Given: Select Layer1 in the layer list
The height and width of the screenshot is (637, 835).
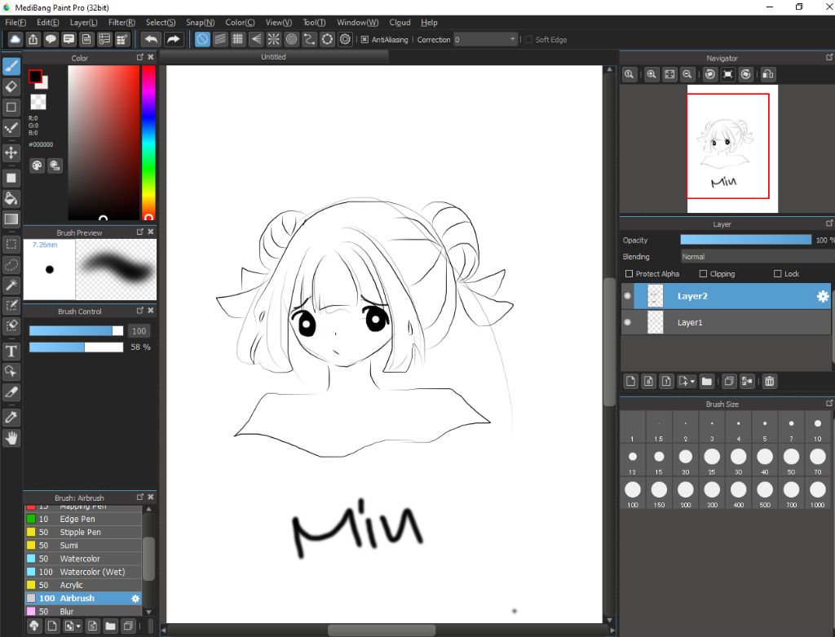Looking at the screenshot, I should [x=726, y=322].
